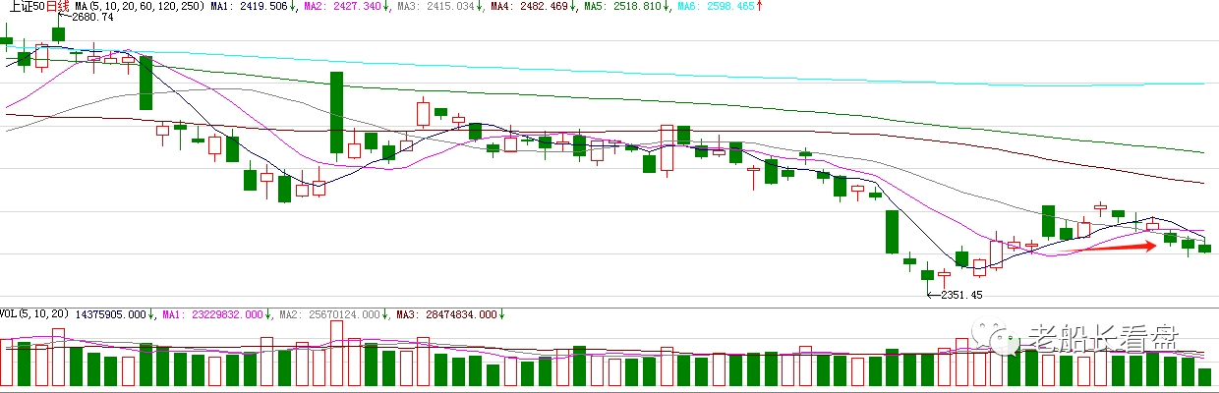The height and width of the screenshot is (393, 1219).
Task: Click the MA3: 2415.034 value
Action: pyautogui.click(x=436, y=7)
